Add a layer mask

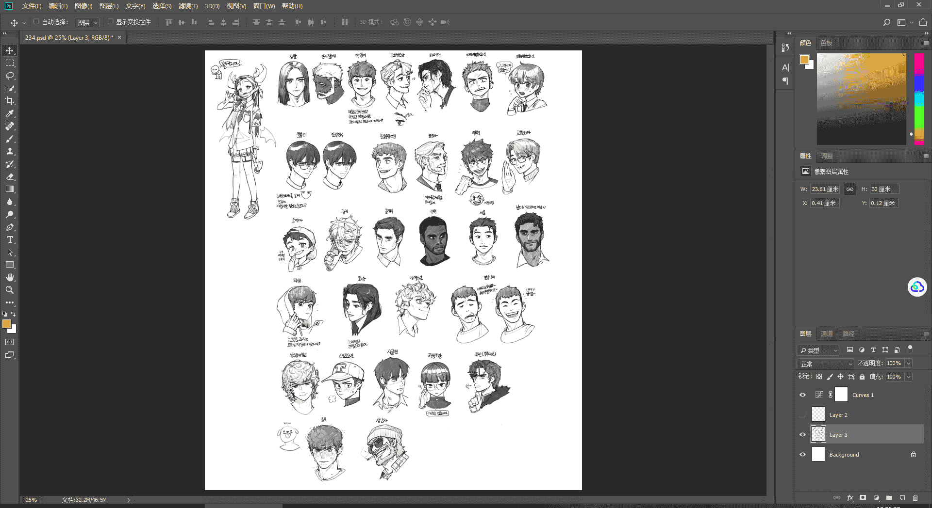pyautogui.click(x=863, y=498)
